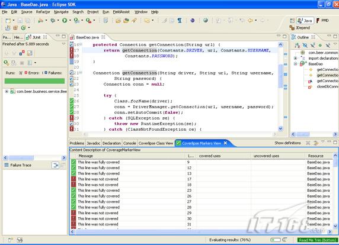Viewport: 339px width, 245px height.
Task: Open the Run button dropdown arrow
Action: [x=70, y=21]
